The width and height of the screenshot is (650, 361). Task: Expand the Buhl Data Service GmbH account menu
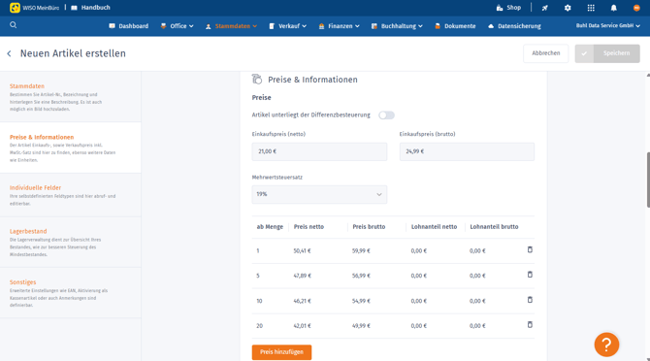(607, 25)
